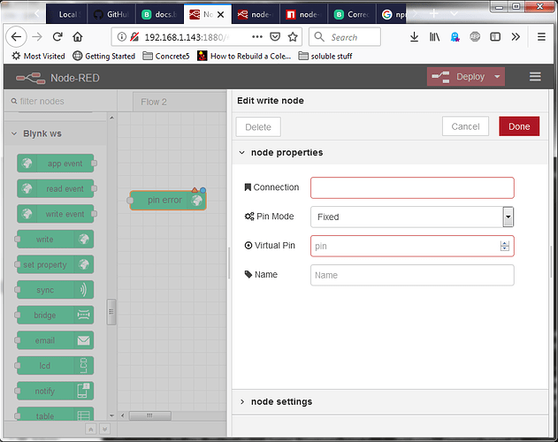Click the filter nodes search box

[60, 101]
